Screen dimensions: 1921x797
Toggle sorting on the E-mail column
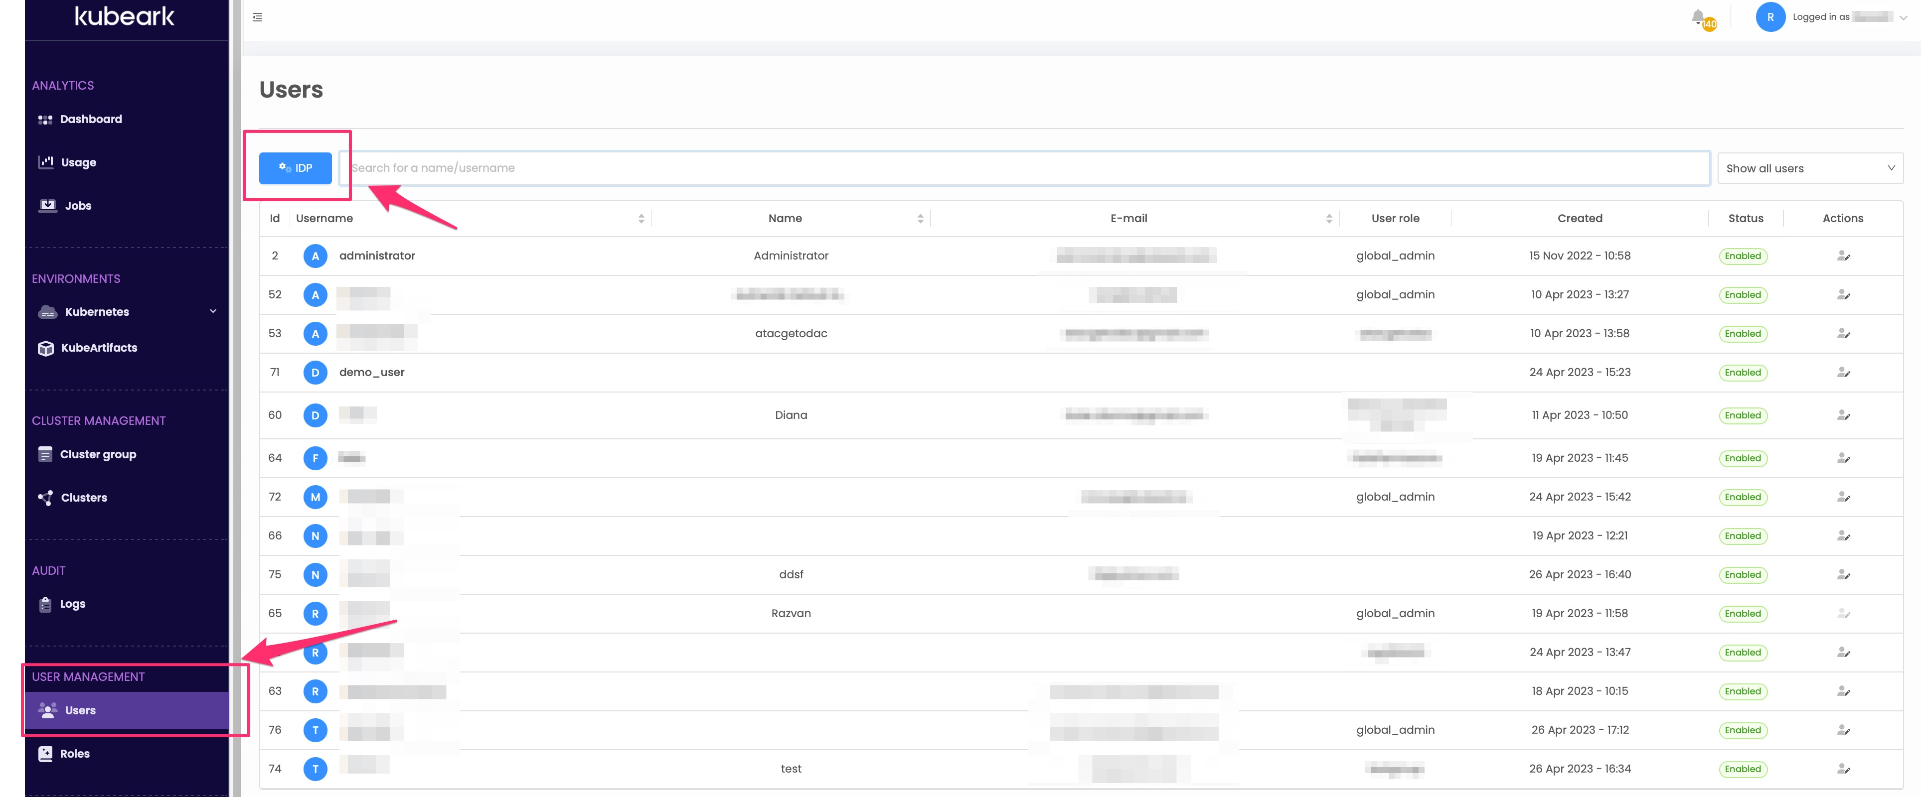1329,218
